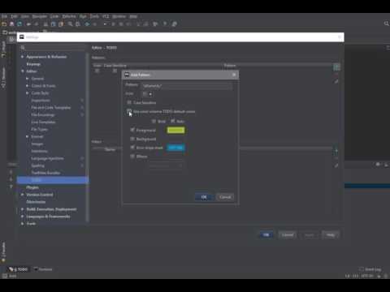390x292 pixels.
Task: Select Plugins in the settings tree
Action: [x=32, y=187]
